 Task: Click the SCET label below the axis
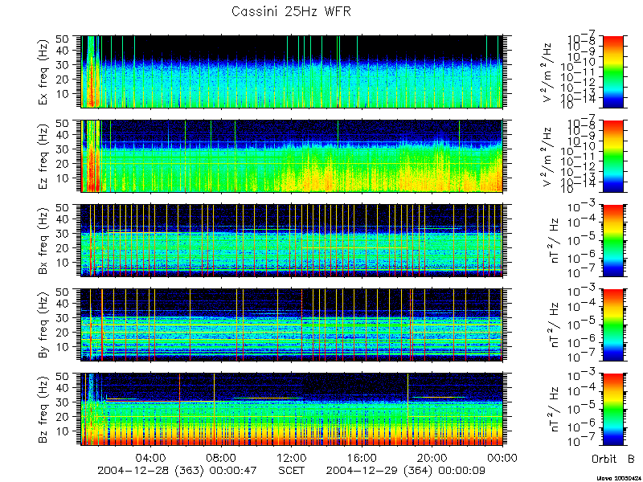click(x=292, y=470)
